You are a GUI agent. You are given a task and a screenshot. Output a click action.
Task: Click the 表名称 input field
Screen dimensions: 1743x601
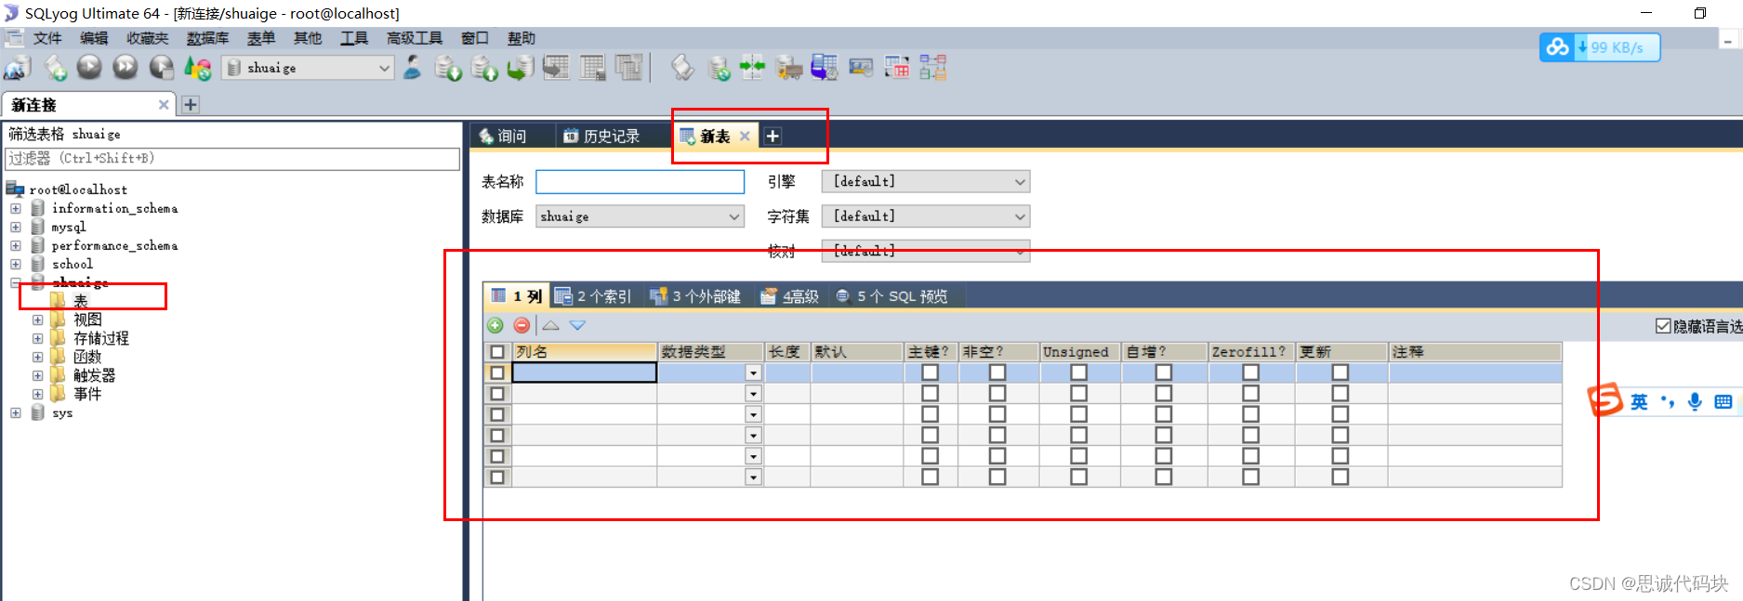[640, 182]
